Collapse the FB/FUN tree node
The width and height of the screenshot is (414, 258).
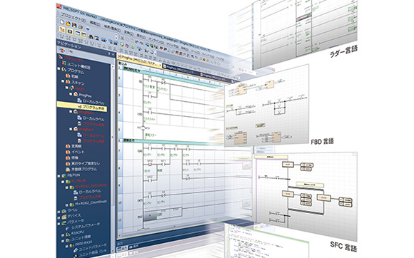(59, 176)
